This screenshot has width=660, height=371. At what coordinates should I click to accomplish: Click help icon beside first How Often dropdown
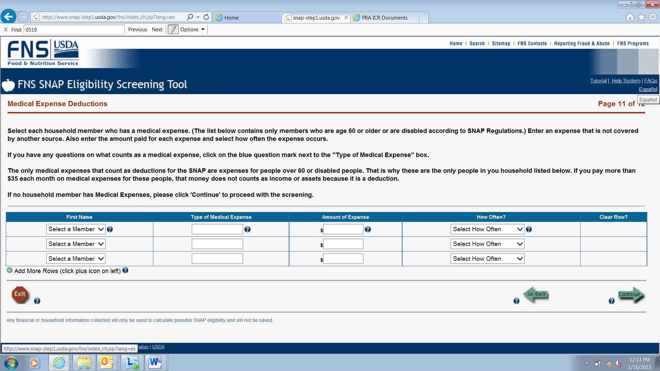pyautogui.click(x=529, y=229)
